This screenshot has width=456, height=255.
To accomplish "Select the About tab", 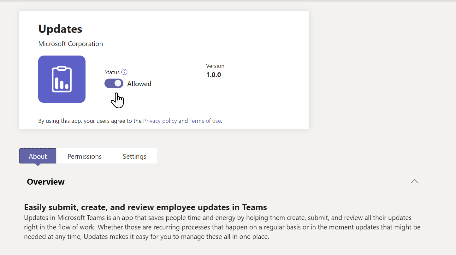I will tap(38, 156).
